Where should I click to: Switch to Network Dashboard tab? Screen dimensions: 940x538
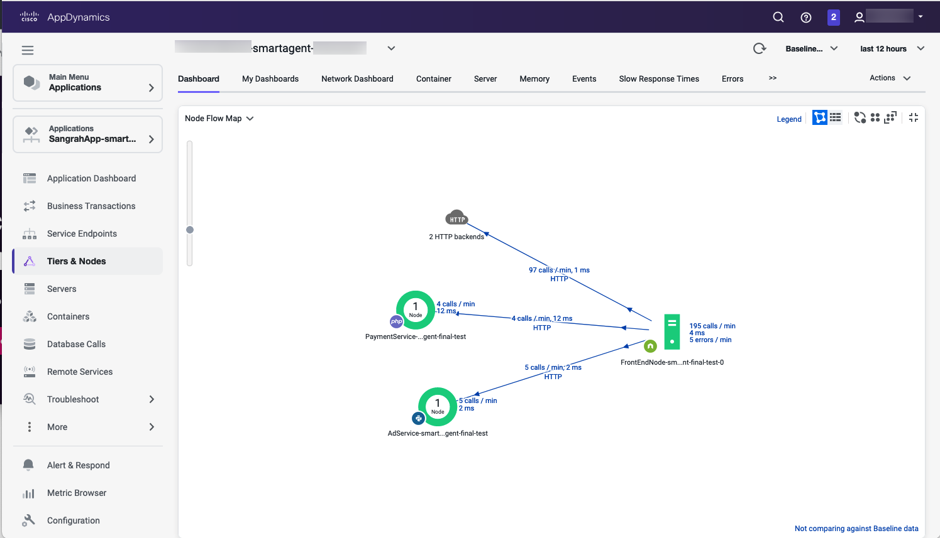(357, 78)
